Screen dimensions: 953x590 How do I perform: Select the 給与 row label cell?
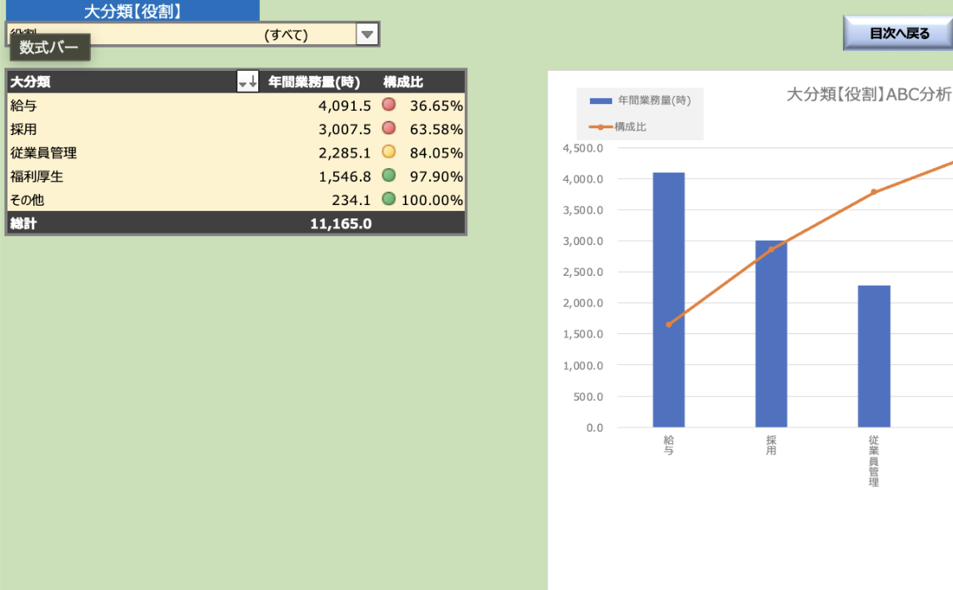pyautogui.click(x=23, y=106)
